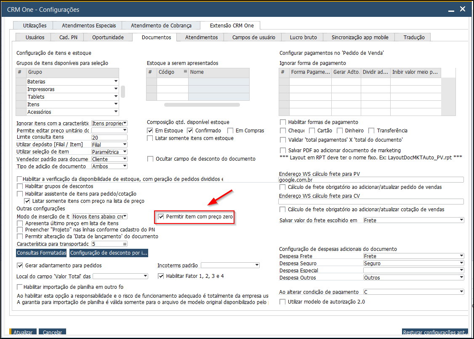Screen dimensions: 474x339
Task: Open the Utilizações tab
Action: coord(35,25)
